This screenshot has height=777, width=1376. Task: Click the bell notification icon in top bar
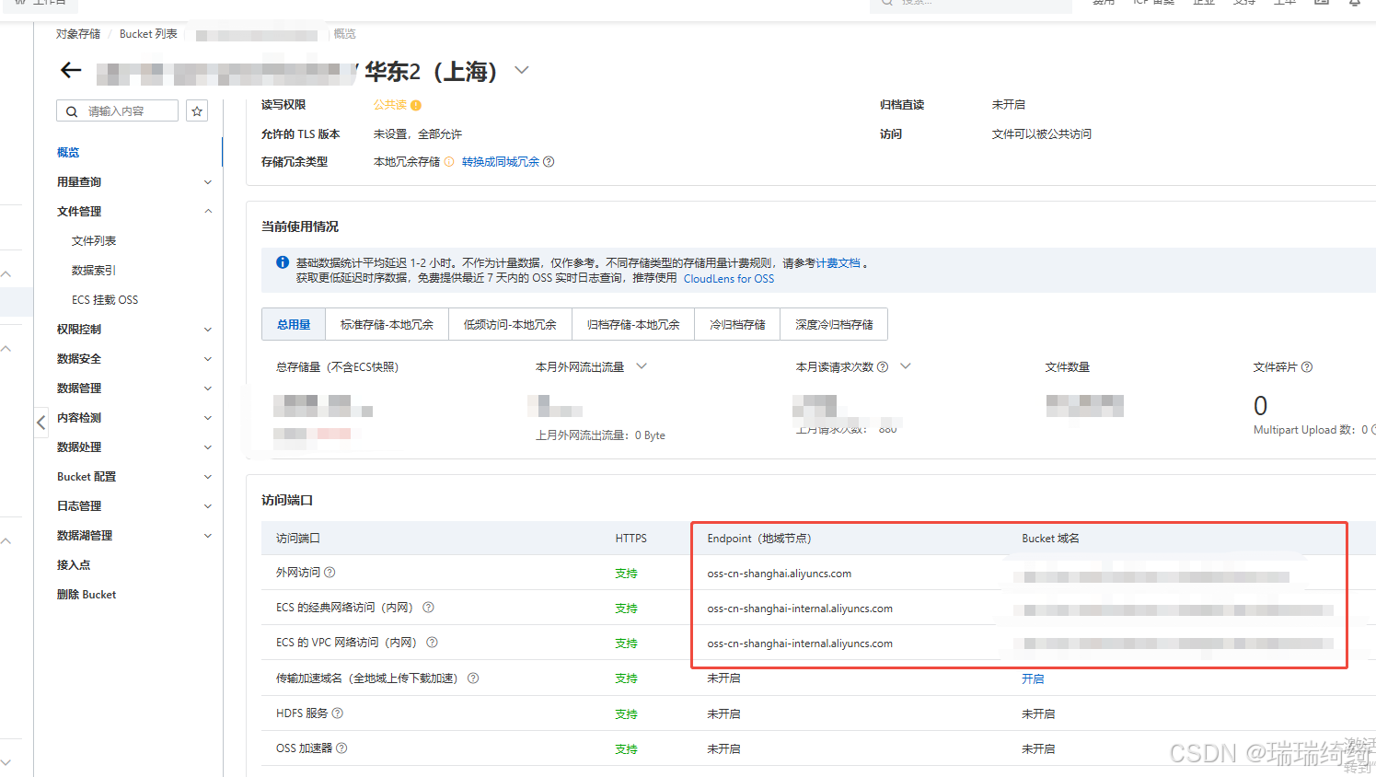tap(1355, 3)
